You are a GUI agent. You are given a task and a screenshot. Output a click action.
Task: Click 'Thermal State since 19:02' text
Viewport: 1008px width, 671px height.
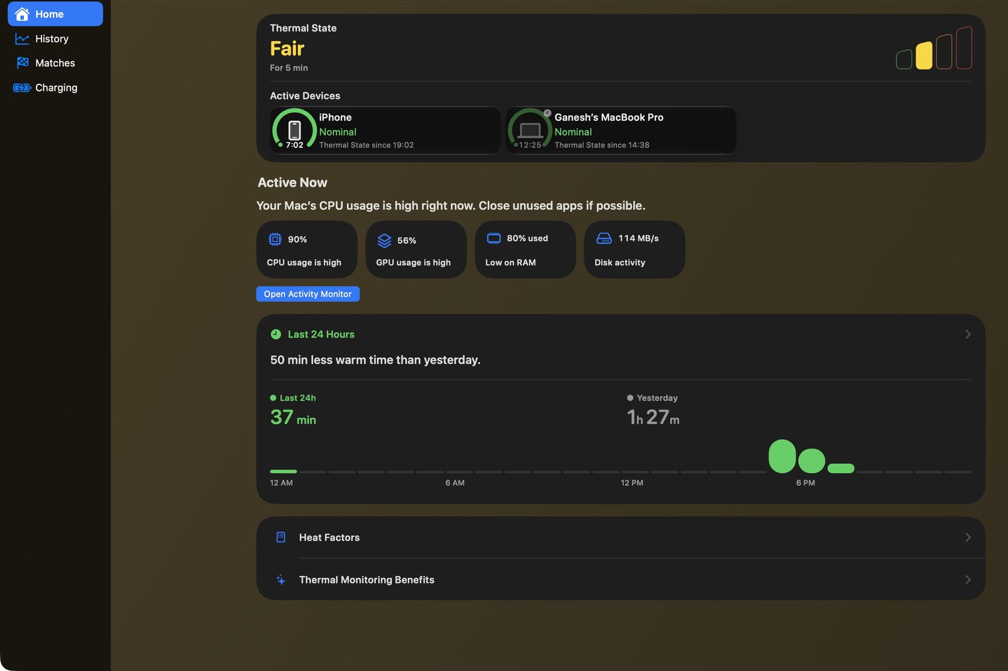[x=366, y=145]
